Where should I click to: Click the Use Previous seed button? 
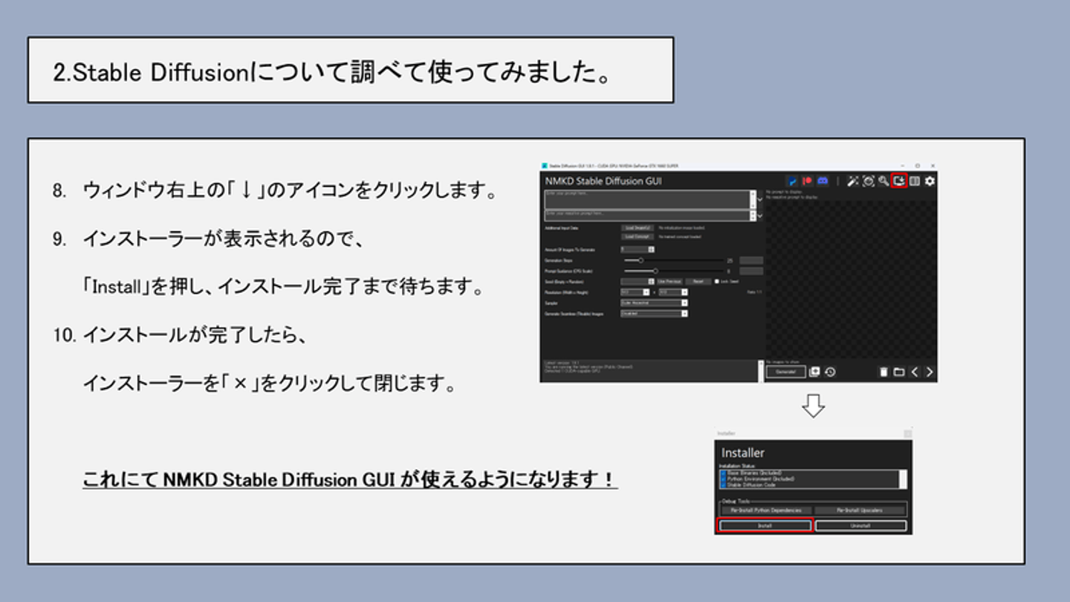click(x=669, y=282)
